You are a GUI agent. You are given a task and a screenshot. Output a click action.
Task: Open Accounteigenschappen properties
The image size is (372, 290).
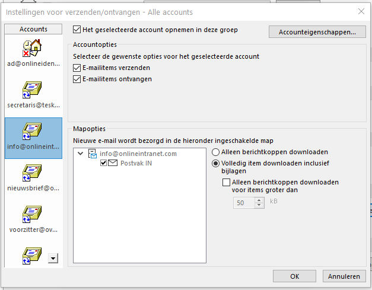click(x=317, y=31)
